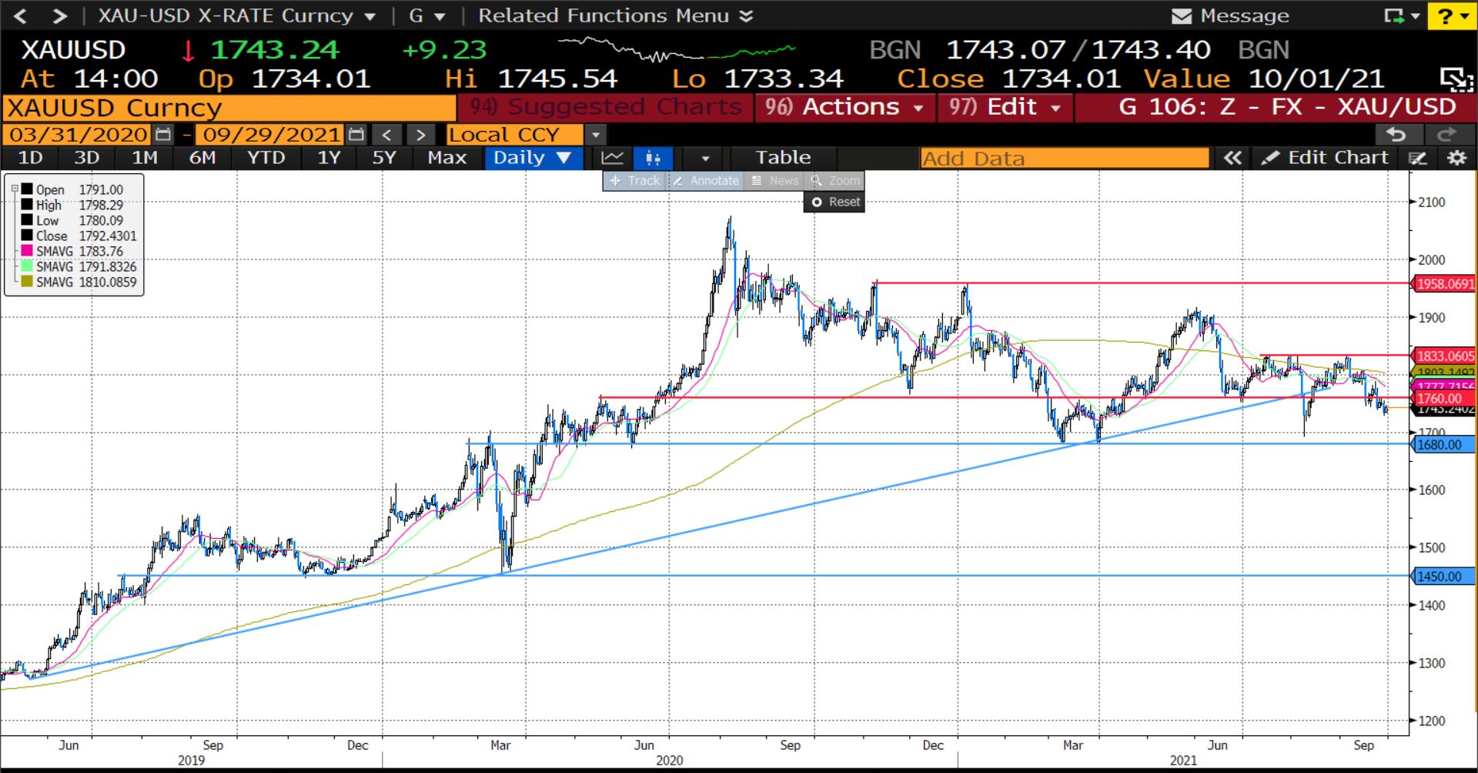Select the YTD range tab
This screenshot has height=773, width=1478.
coord(266,158)
